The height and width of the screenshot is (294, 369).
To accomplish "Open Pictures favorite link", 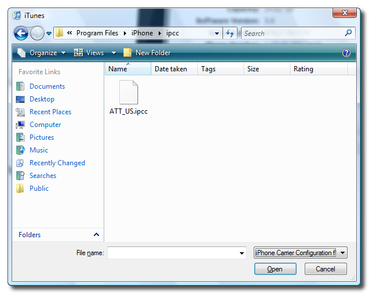I will [42, 137].
